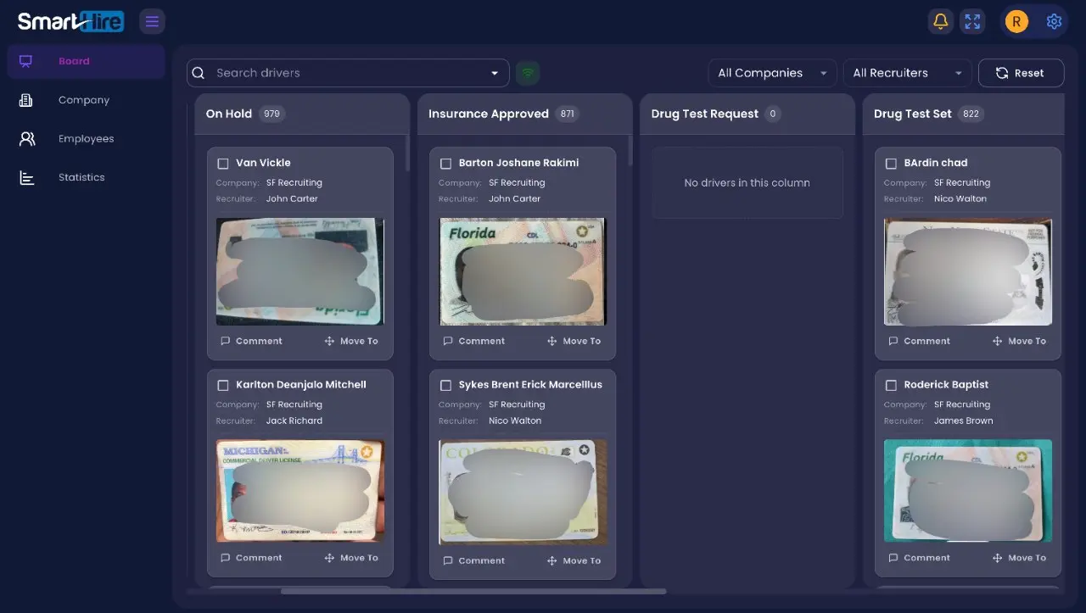Screen dimensions: 1086x613
Task: Expand the All Companies dropdown
Action: pyautogui.click(x=771, y=73)
